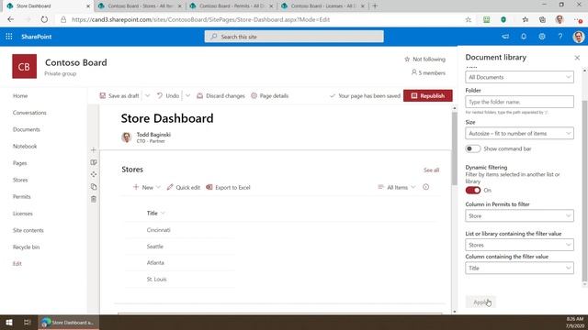Open the Size dropdown Autosize
Image resolution: width=588 pixels, height=330 pixels.
click(519, 133)
